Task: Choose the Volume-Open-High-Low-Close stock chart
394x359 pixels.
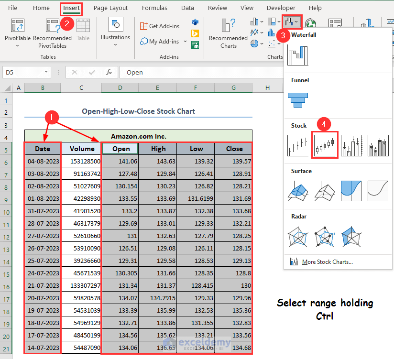Action: 378,145
